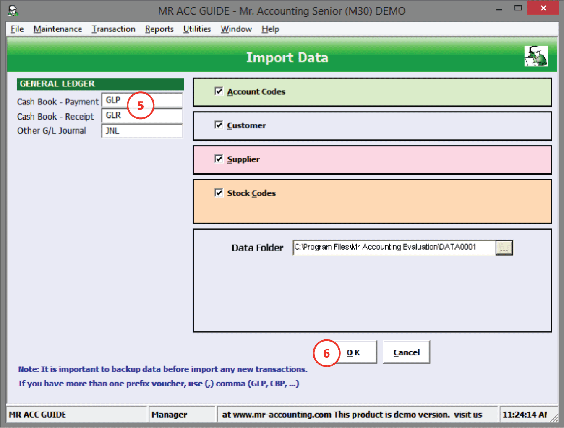Open the File menu
Viewport: 564px width, 428px height.
[17, 29]
